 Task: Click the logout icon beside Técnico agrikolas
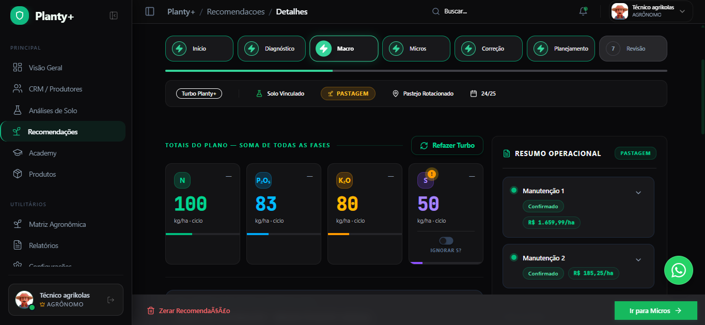click(x=111, y=300)
